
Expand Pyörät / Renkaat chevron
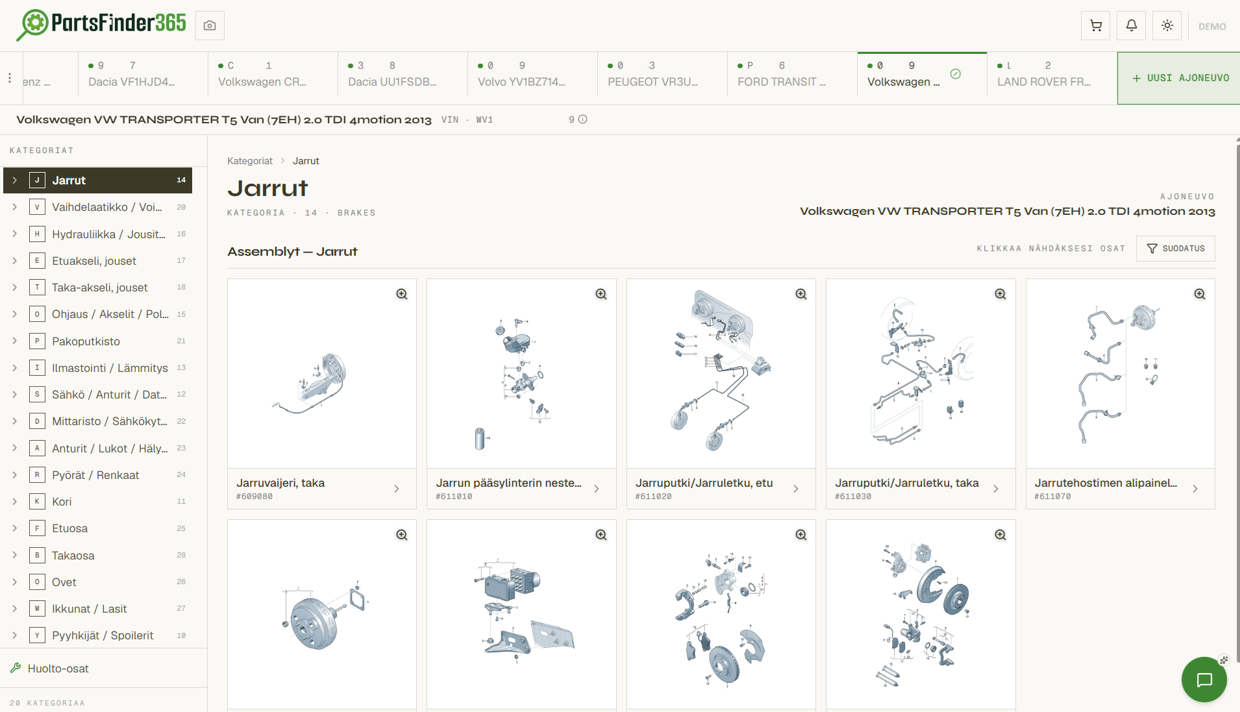[x=14, y=474]
